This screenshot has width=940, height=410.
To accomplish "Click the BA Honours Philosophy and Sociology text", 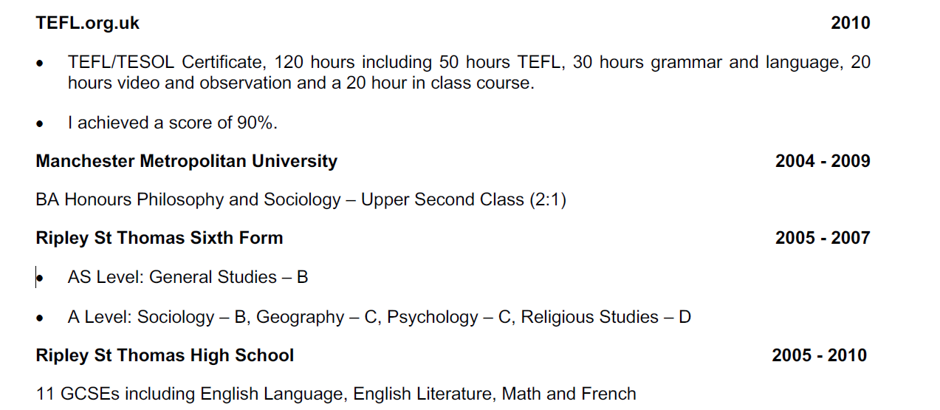I will (x=188, y=199).
